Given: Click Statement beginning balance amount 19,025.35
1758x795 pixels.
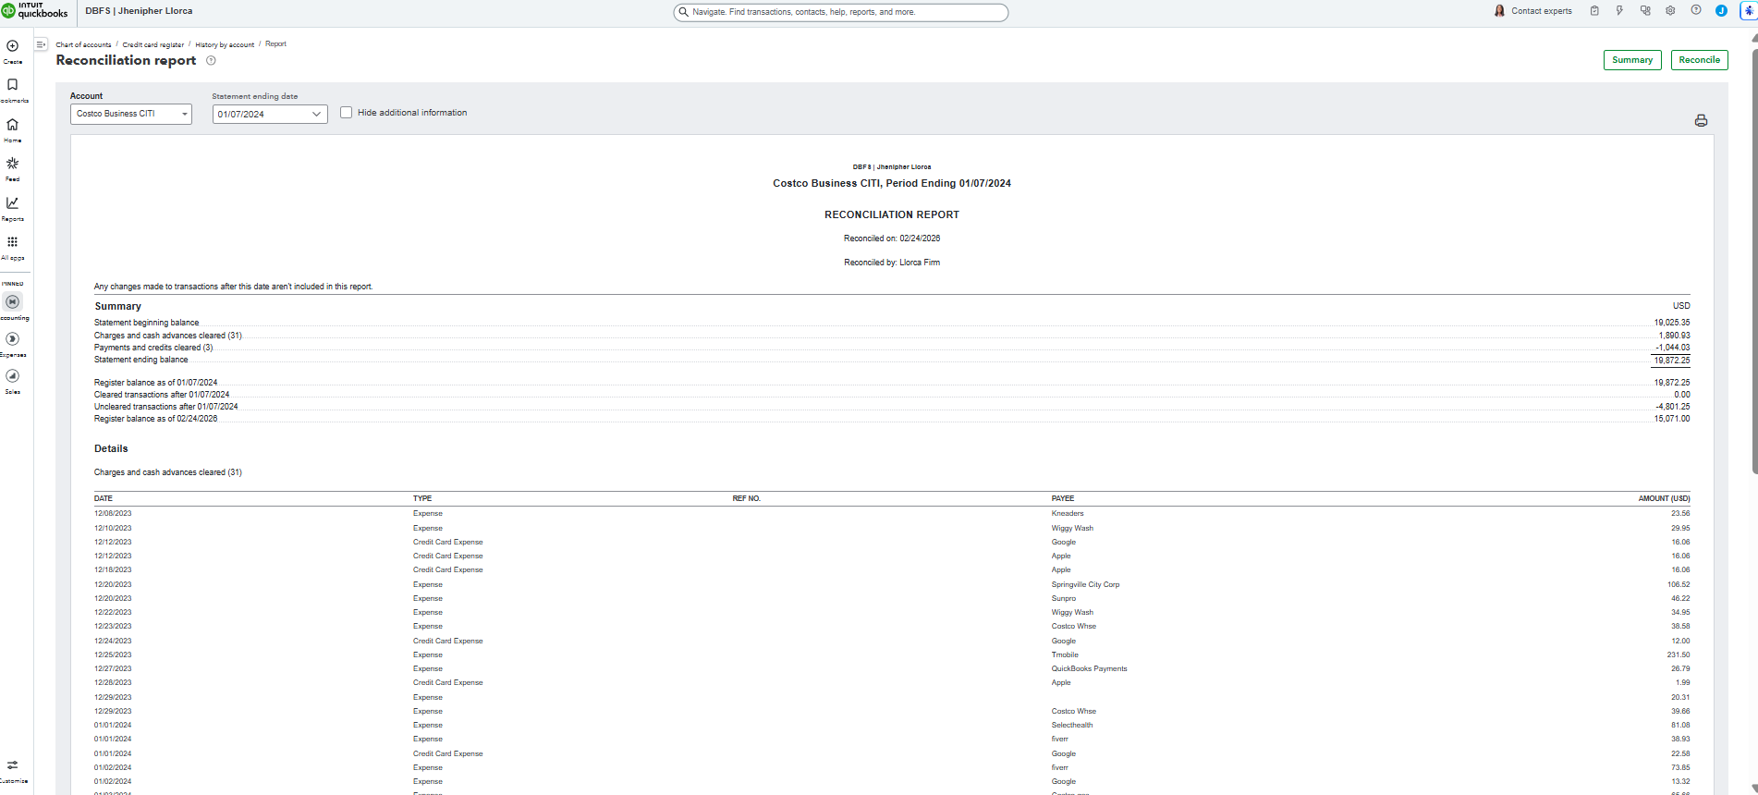Looking at the screenshot, I should pyautogui.click(x=1672, y=323).
